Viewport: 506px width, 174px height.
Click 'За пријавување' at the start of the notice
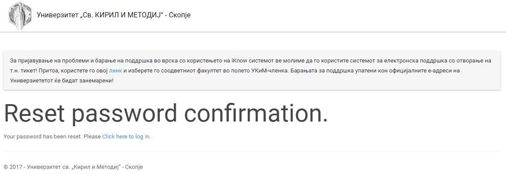pyautogui.click(x=28, y=61)
